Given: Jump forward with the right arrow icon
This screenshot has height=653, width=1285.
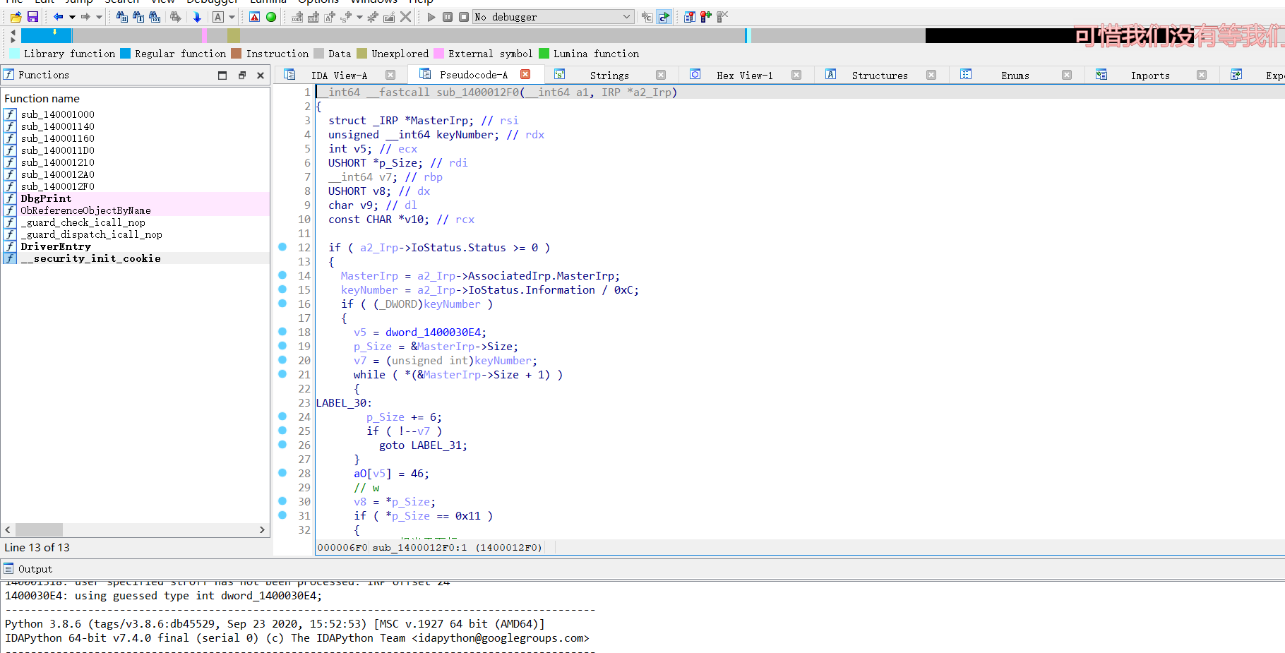Looking at the screenshot, I should (x=85, y=17).
